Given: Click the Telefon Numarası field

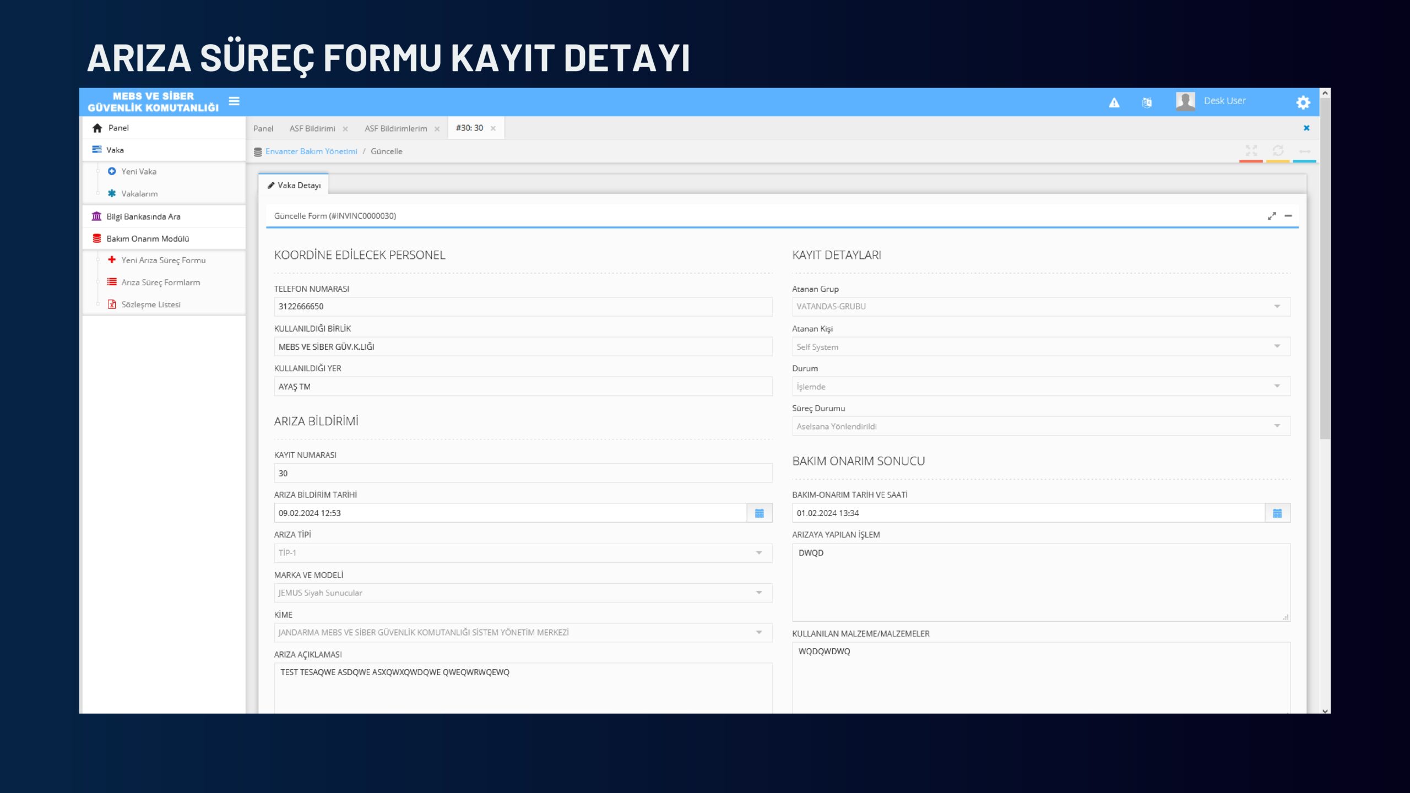Looking at the screenshot, I should (523, 307).
